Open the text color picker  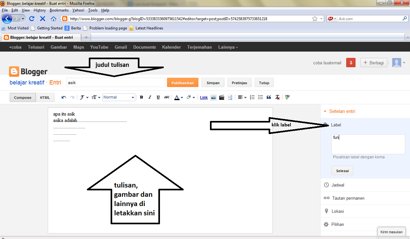(179, 97)
